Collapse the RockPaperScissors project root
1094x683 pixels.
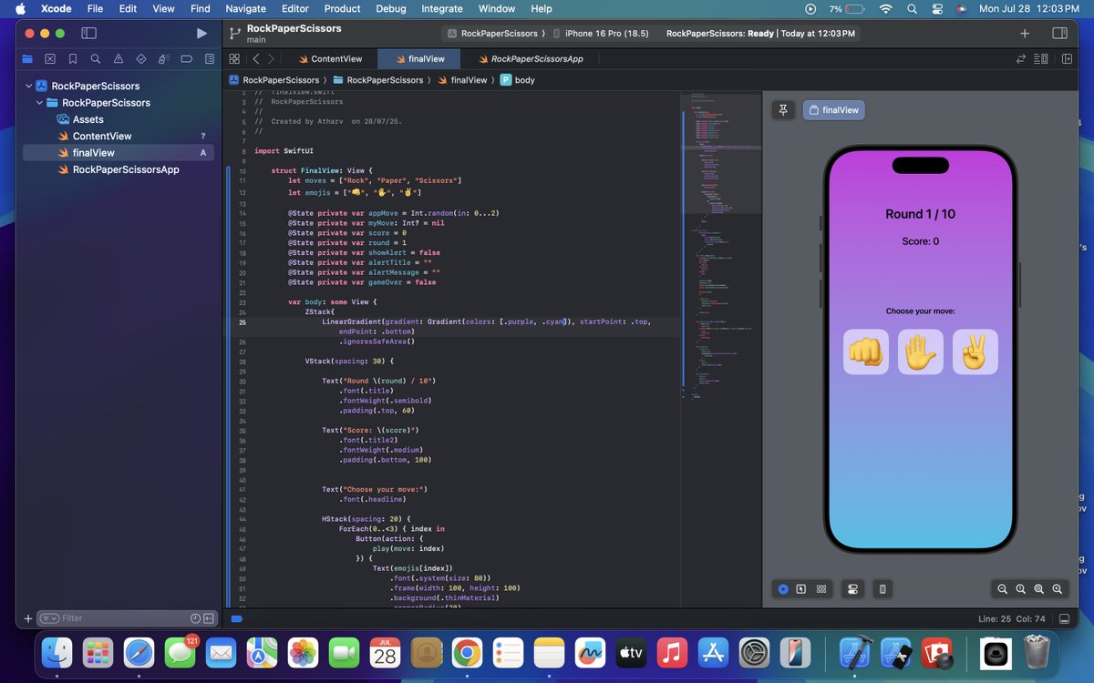pos(27,86)
